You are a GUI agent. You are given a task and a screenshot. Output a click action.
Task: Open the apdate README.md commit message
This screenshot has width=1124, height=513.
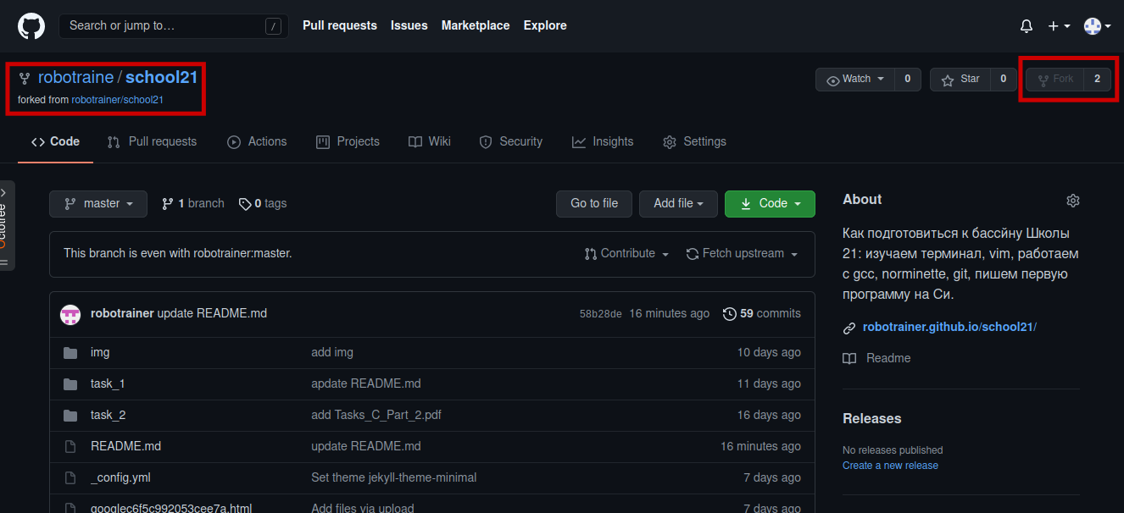tap(366, 383)
